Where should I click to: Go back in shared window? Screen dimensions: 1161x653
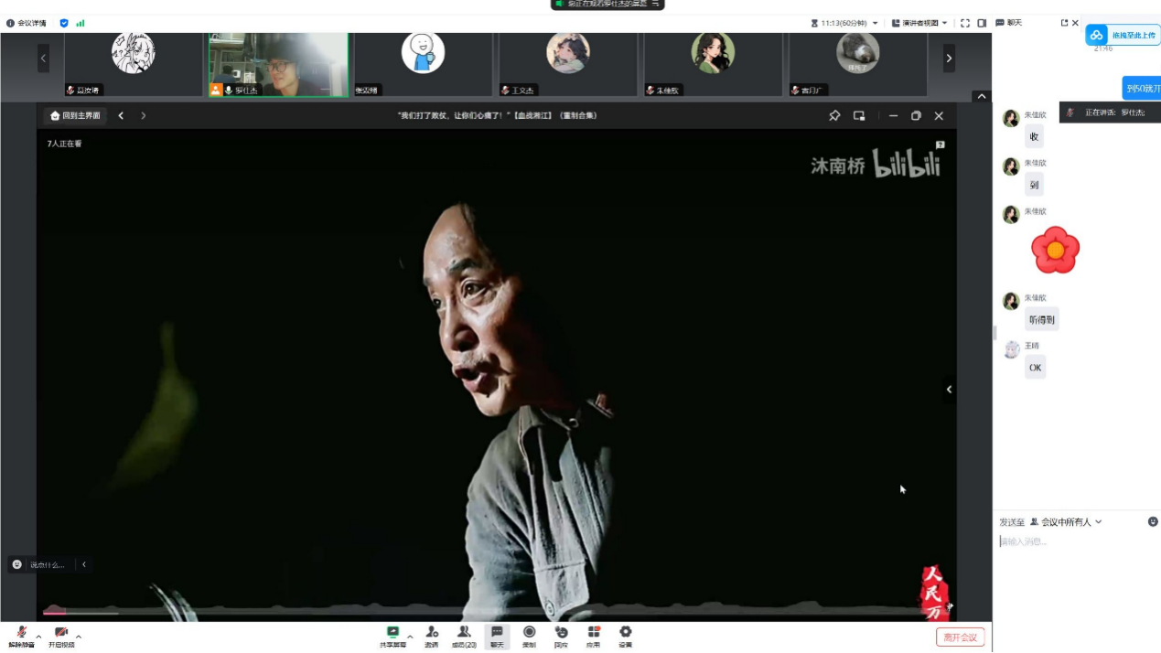[121, 116]
